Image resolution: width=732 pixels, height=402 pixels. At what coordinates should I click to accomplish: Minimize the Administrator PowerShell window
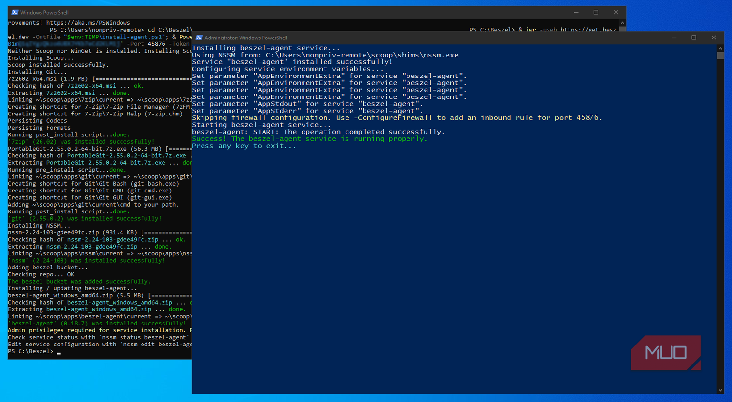pos(674,38)
